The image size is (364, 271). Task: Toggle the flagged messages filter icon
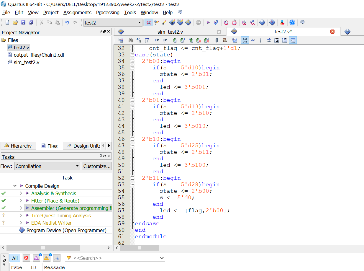point(57,258)
